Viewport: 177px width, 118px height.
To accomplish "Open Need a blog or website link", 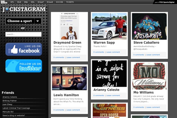I will click(14, 116).
